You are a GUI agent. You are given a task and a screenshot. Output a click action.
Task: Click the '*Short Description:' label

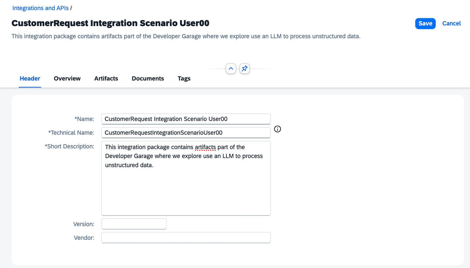[x=70, y=146]
